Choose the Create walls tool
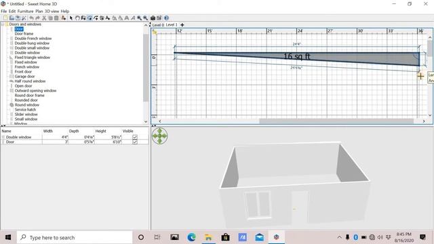Viewport: 434px width, 244px height. 83,18
